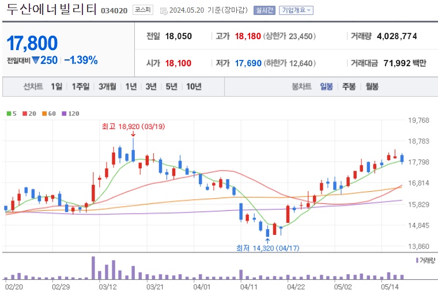
Task: Click the 저가 17,690 value
Action: point(248,63)
